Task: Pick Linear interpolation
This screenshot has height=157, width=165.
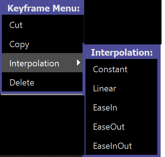Action: (x=121, y=88)
